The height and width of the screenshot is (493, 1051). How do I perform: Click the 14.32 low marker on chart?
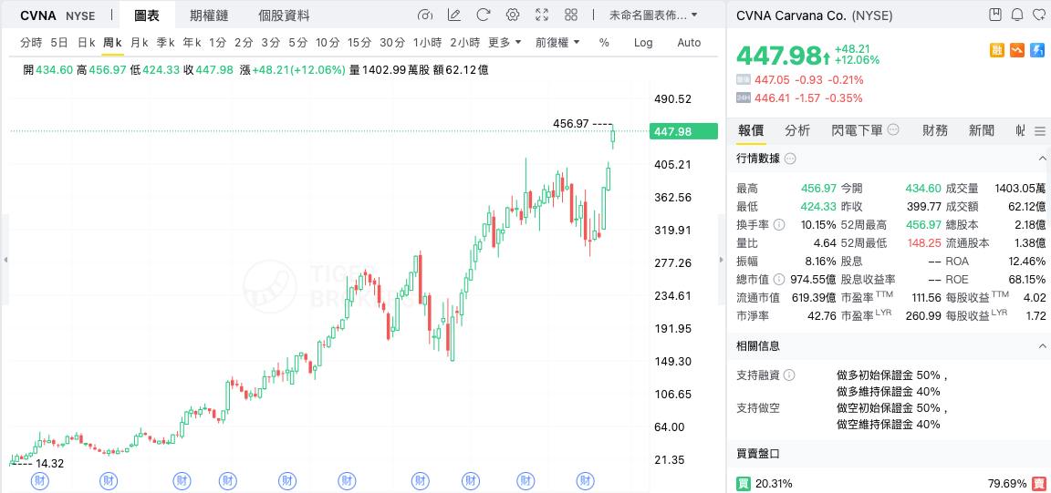tap(49, 463)
